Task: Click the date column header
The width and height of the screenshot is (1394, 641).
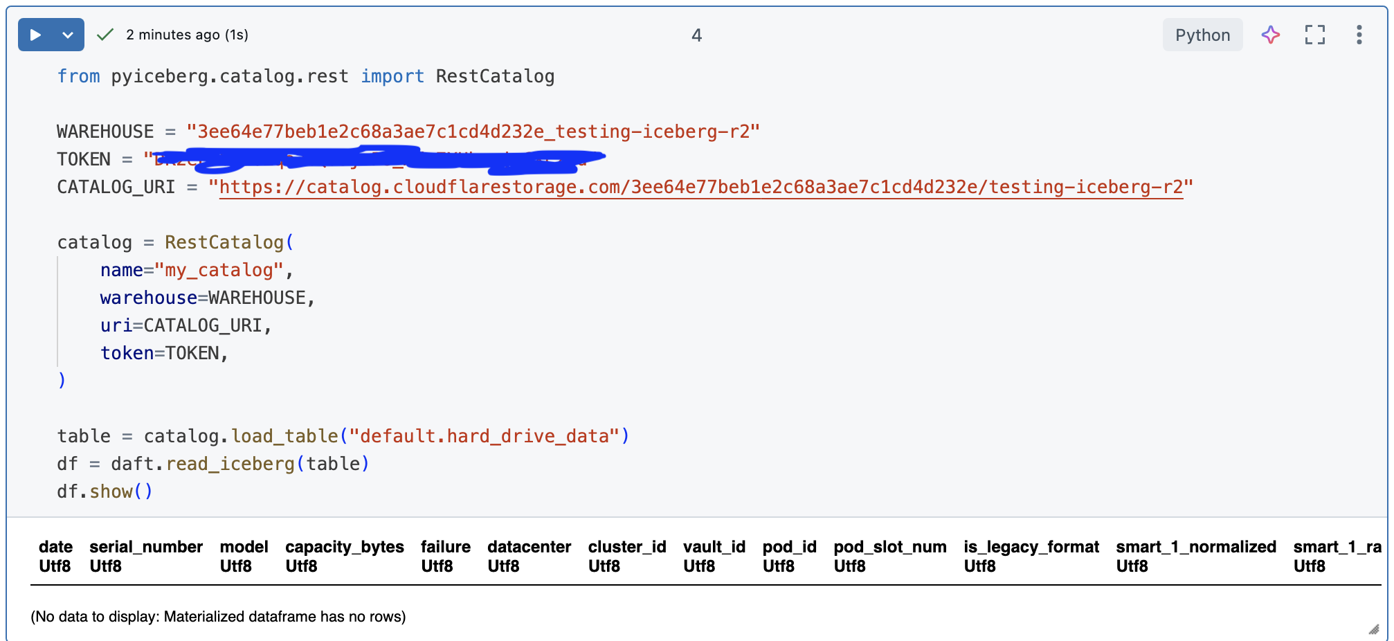Action: [x=55, y=547]
